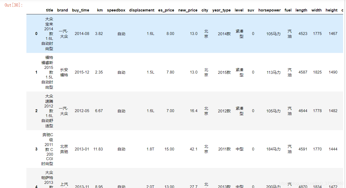
Task: Click level cell '中型' in row 3
Action: click(x=240, y=149)
